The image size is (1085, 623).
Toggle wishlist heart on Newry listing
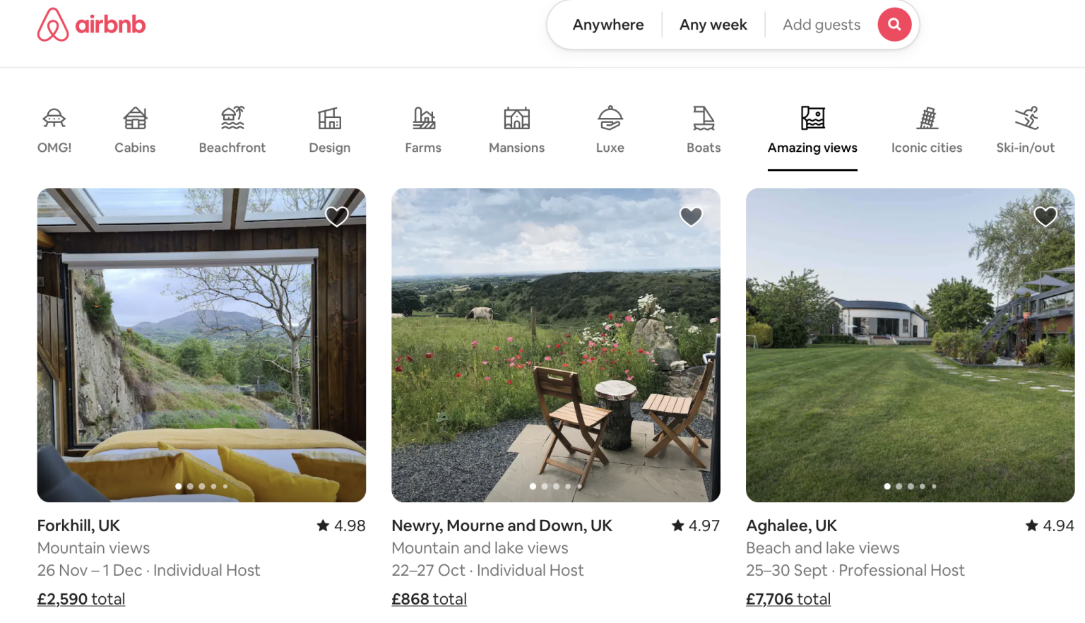(x=691, y=216)
